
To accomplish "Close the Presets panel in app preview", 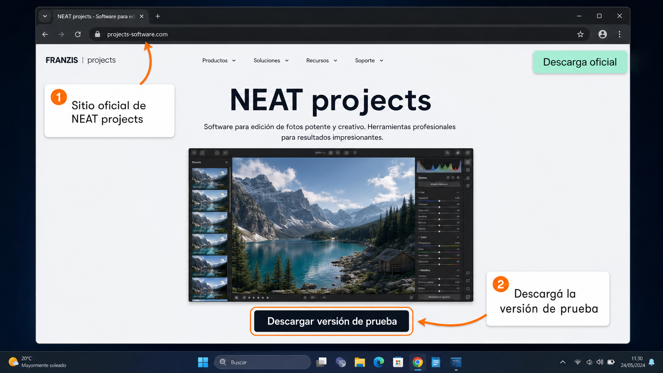I will (226, 162).
